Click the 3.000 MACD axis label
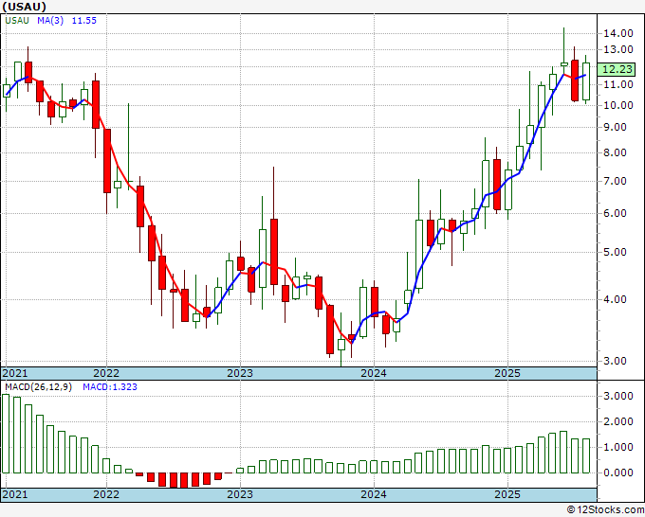The width and height of the screenshot is (645, 517). [x=617, y=396]
